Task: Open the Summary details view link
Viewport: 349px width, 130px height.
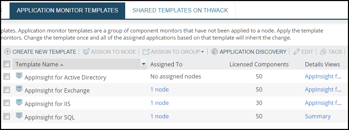Action: (x=318, y=116)
